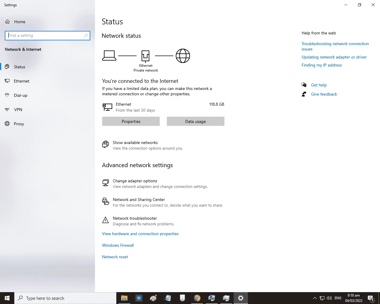The image size is (380, 304).
Task: Open the Ethernet settings page
Action: click(22, 81)
